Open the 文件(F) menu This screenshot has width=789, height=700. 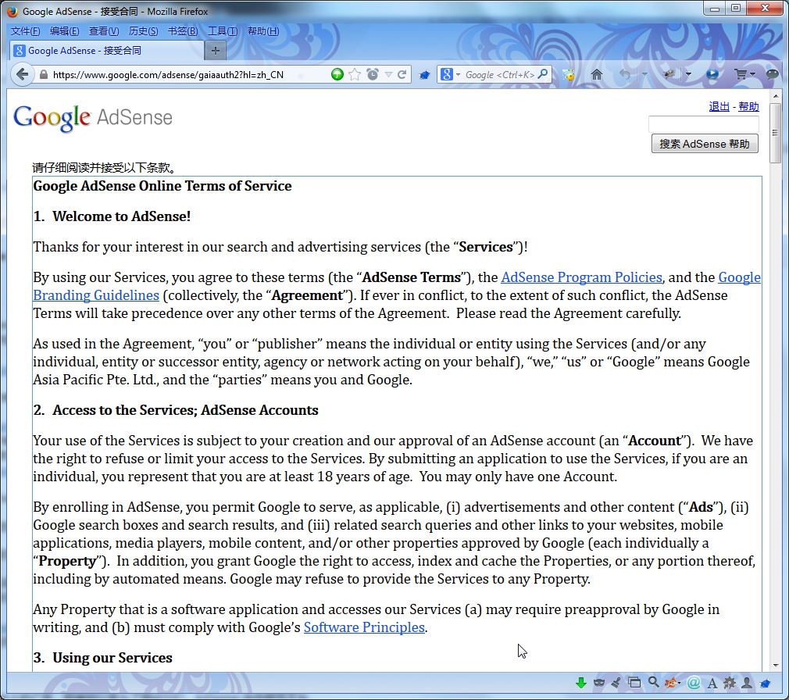click(25, 31)
